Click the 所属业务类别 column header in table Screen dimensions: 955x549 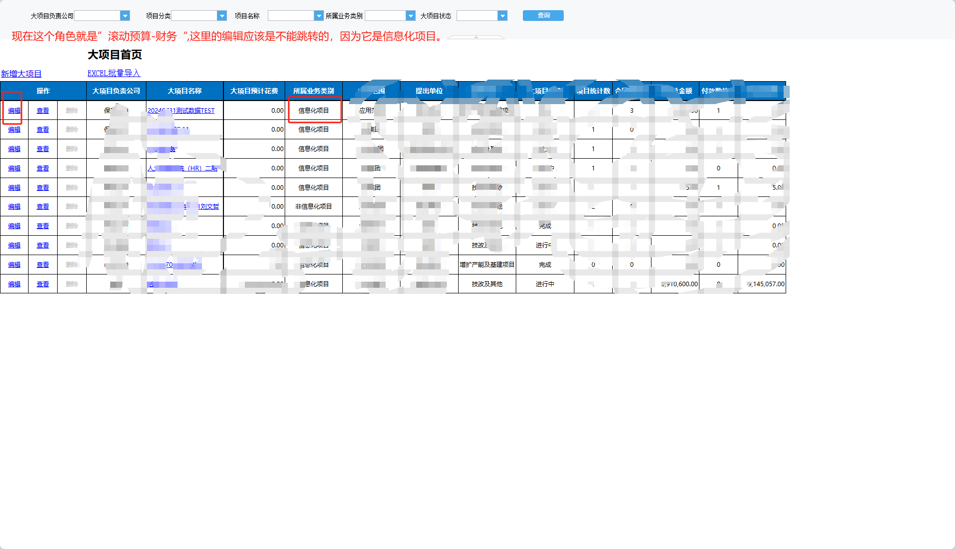pyautogui.click(x=314, y=91)
